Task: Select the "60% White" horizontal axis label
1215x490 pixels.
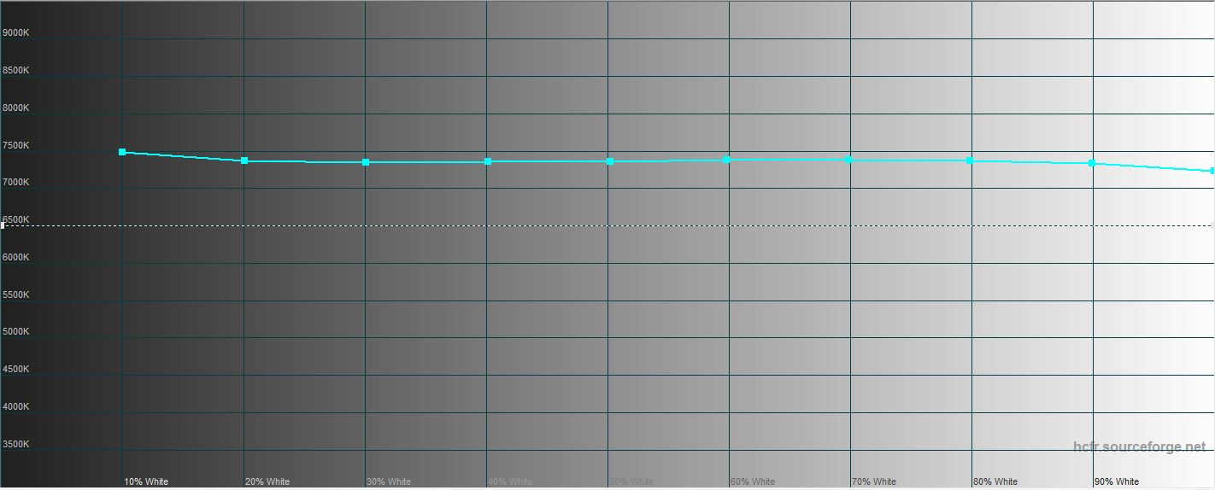Action: click(753, 481)
